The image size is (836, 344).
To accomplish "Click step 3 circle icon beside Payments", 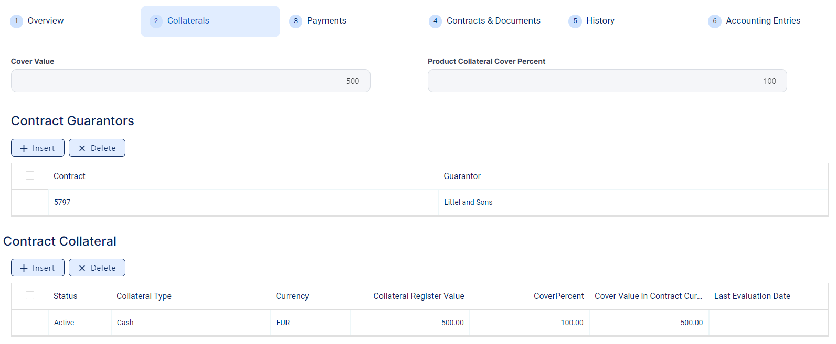I will tap(295, 21).
